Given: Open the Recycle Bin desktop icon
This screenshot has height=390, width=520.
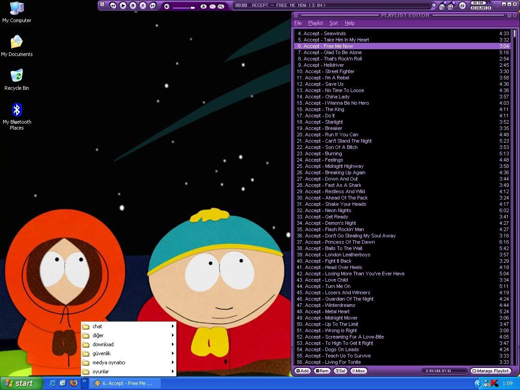Looking at the screenshot, I should [x=17, y=76].
